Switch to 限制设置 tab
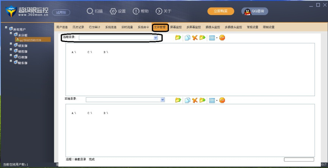Screen dimensions: 328x168 [x=269, y=27]
